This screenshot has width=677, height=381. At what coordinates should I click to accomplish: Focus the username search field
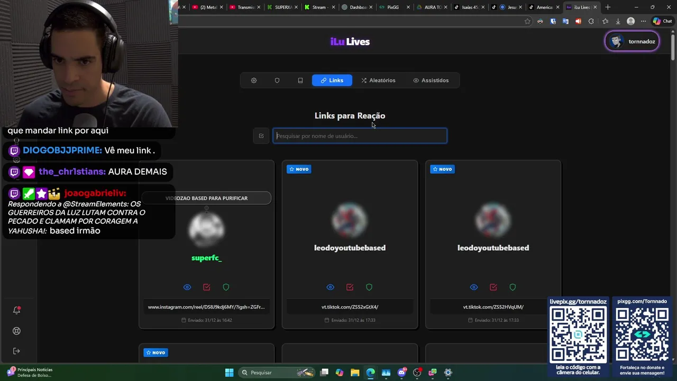[360, 136]
